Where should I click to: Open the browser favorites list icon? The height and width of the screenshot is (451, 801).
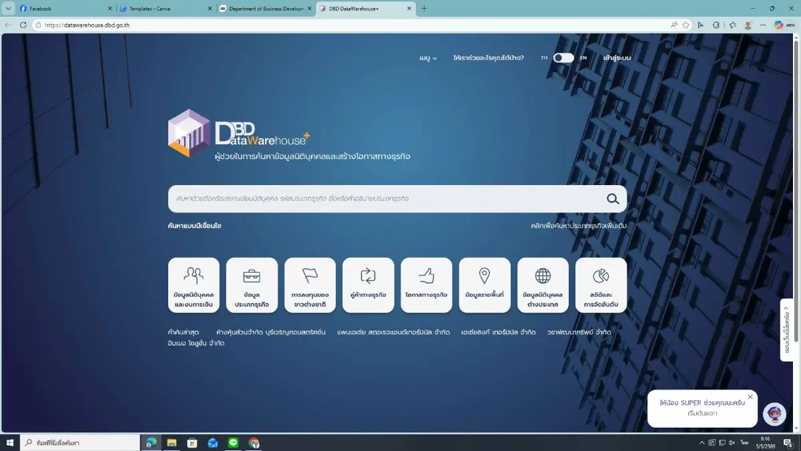click(x=732, y=25)
